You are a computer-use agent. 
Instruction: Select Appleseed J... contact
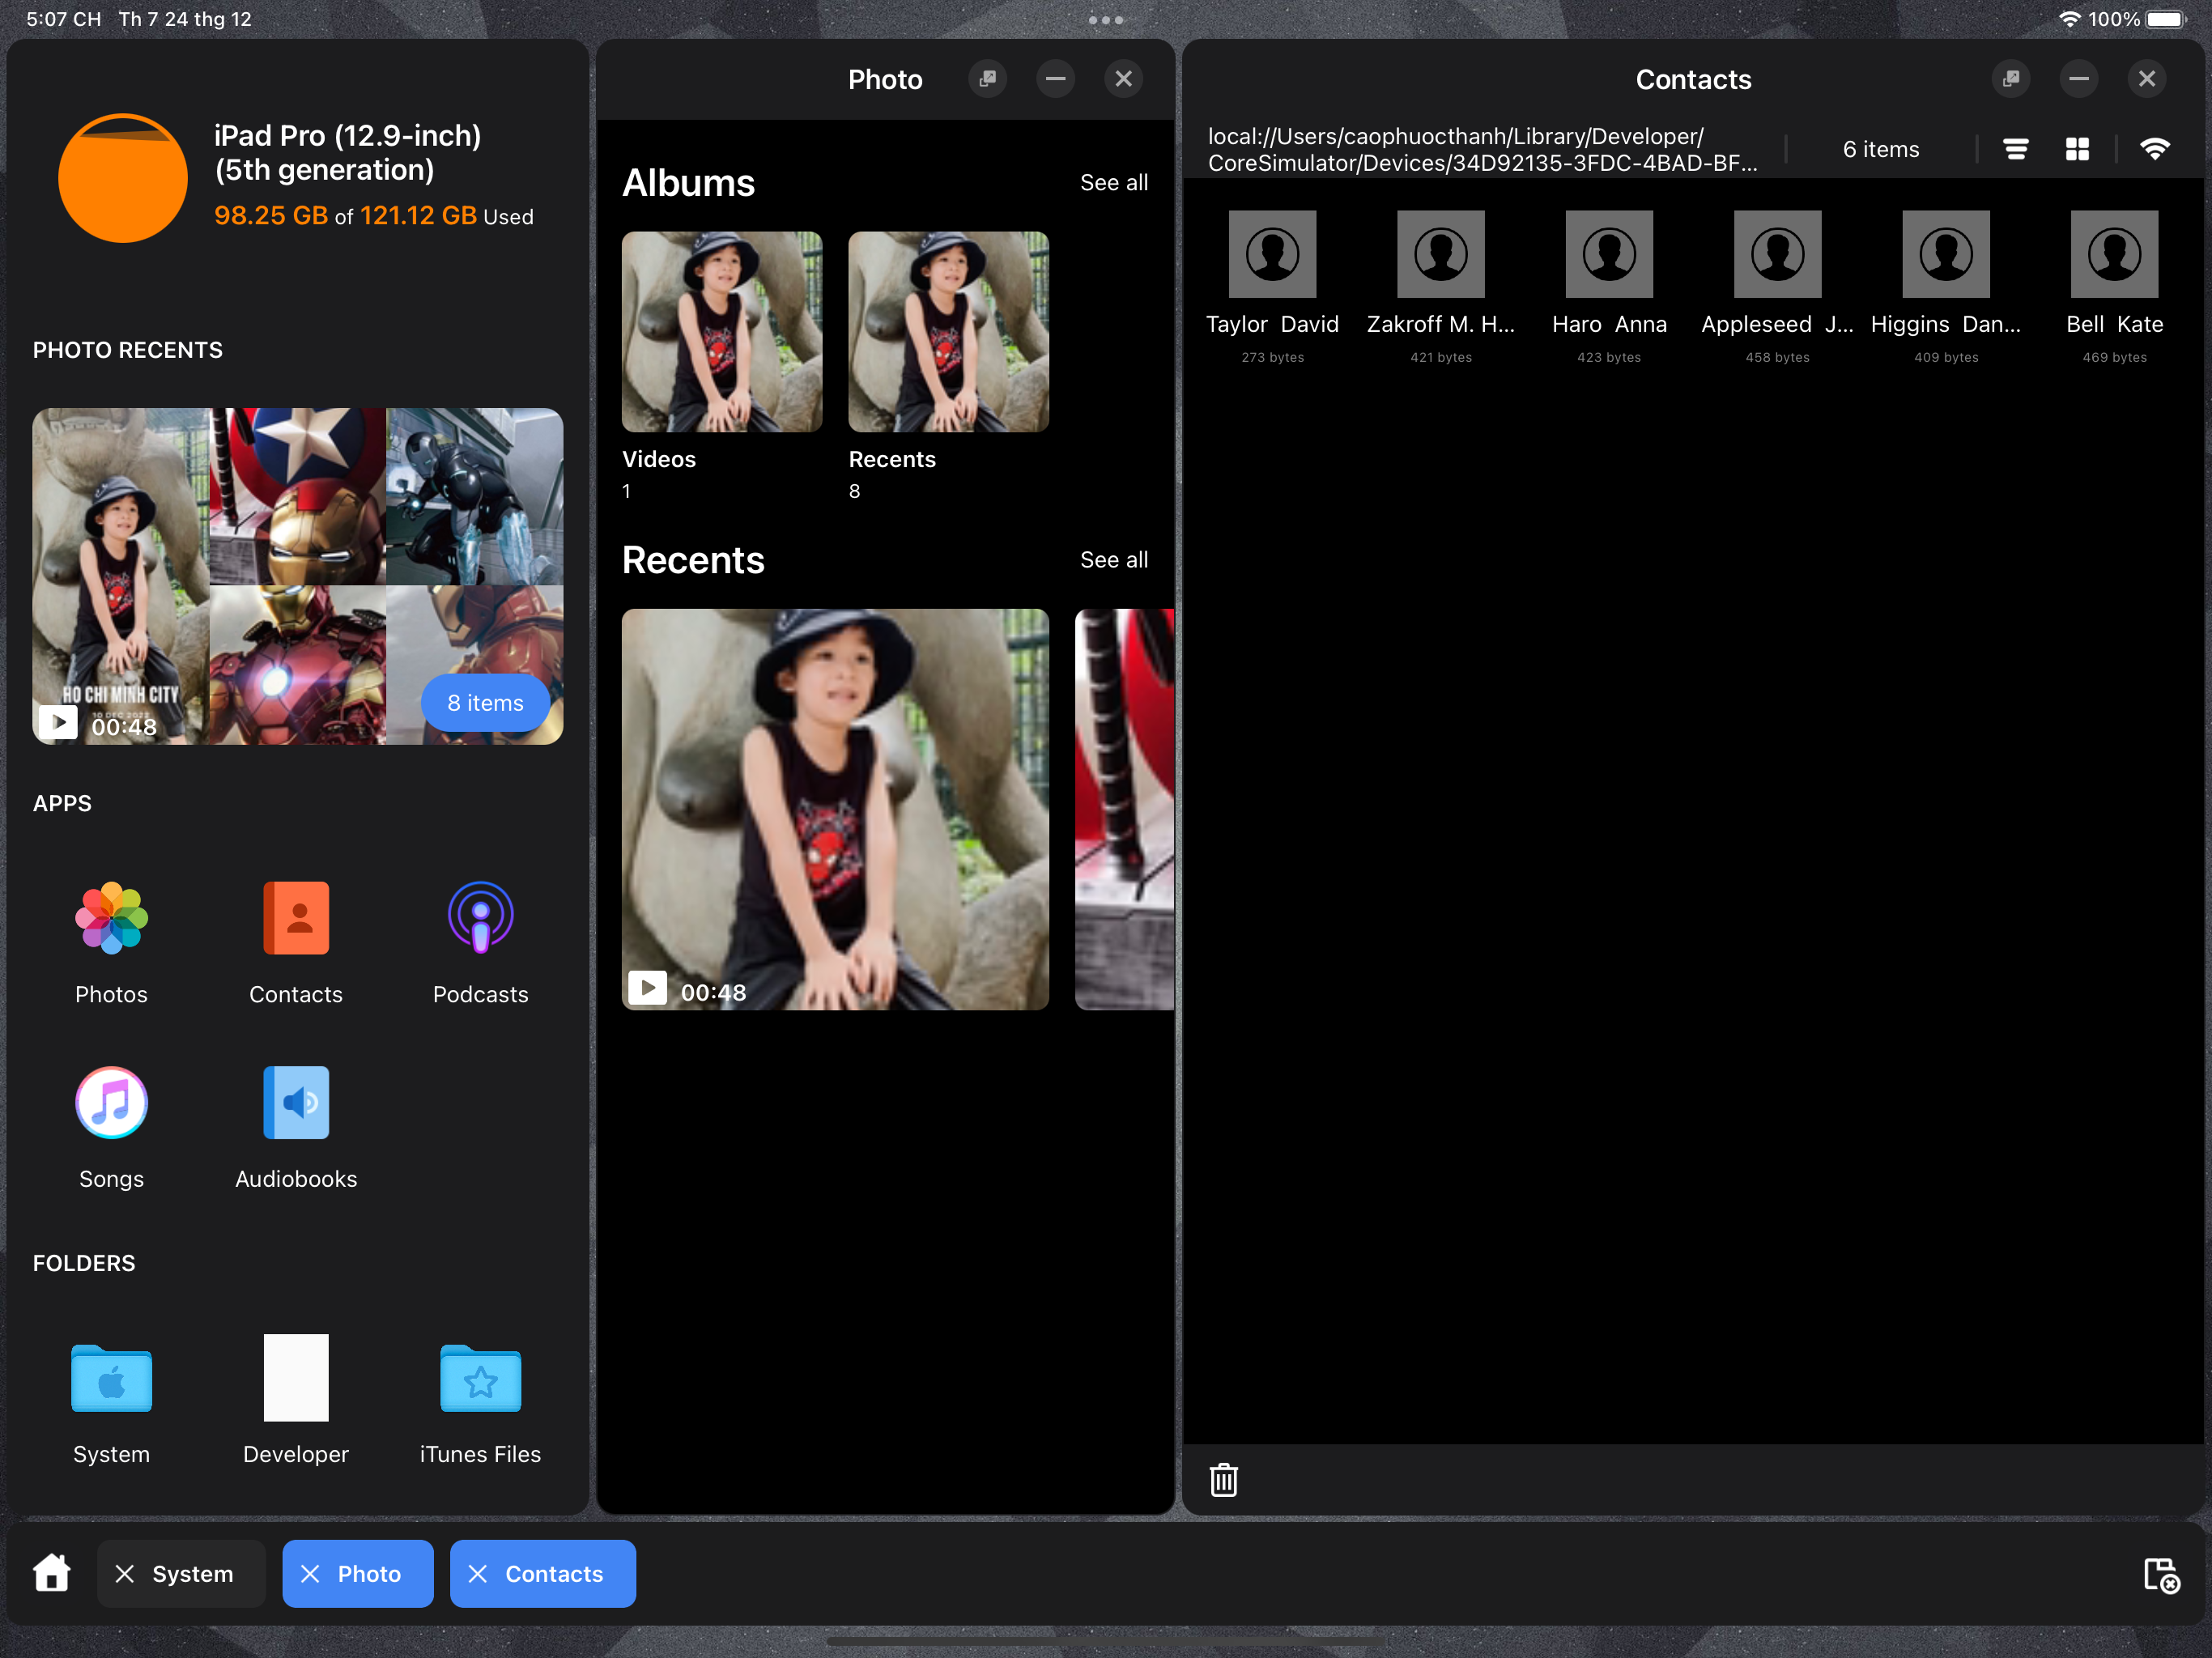click(1777, 287)
